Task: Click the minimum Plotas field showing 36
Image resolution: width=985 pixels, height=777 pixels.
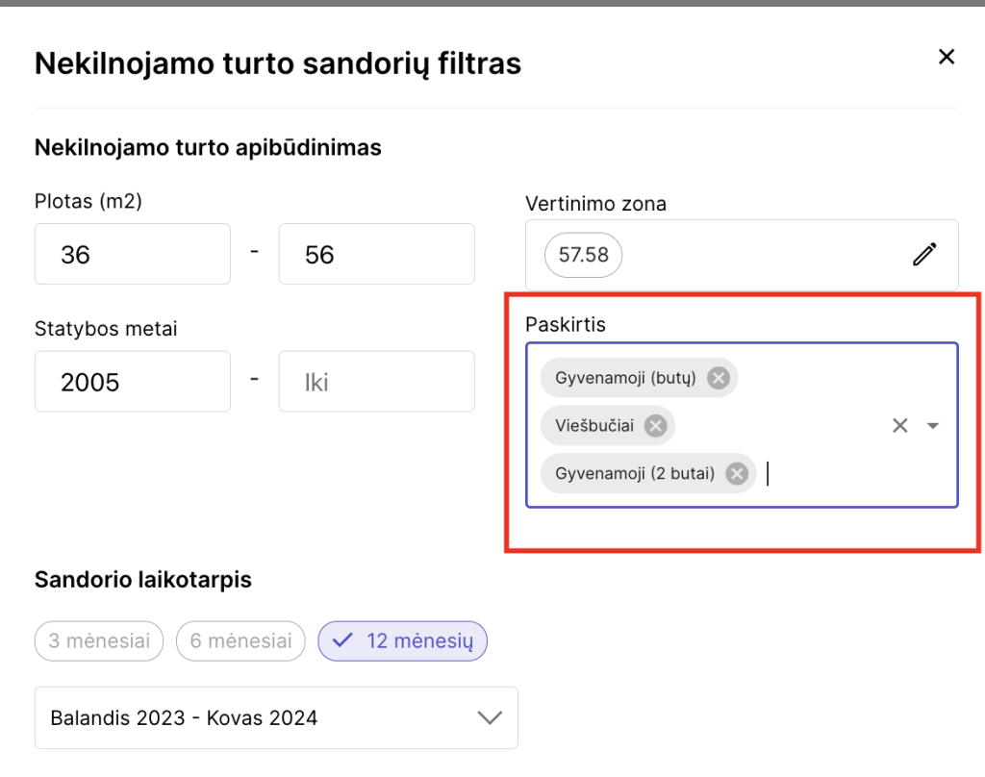Action: 132,255
